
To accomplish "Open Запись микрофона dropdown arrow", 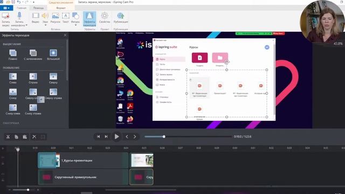I will pos(26,25).
